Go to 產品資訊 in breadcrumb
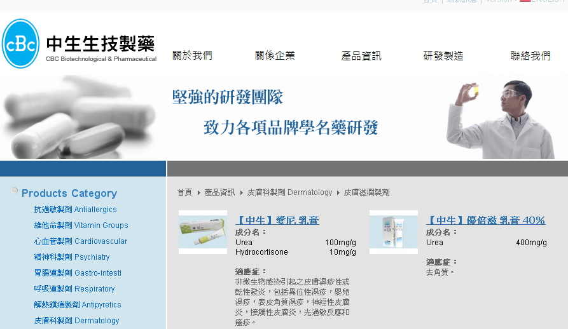The width and height of the screenshot is (568, 329). click(219, 192)
